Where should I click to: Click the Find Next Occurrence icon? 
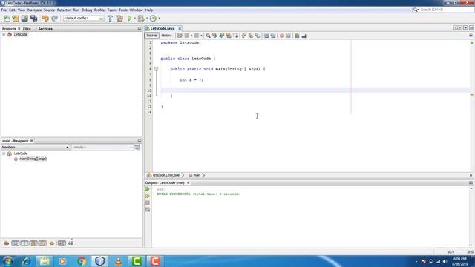point(221,36)
